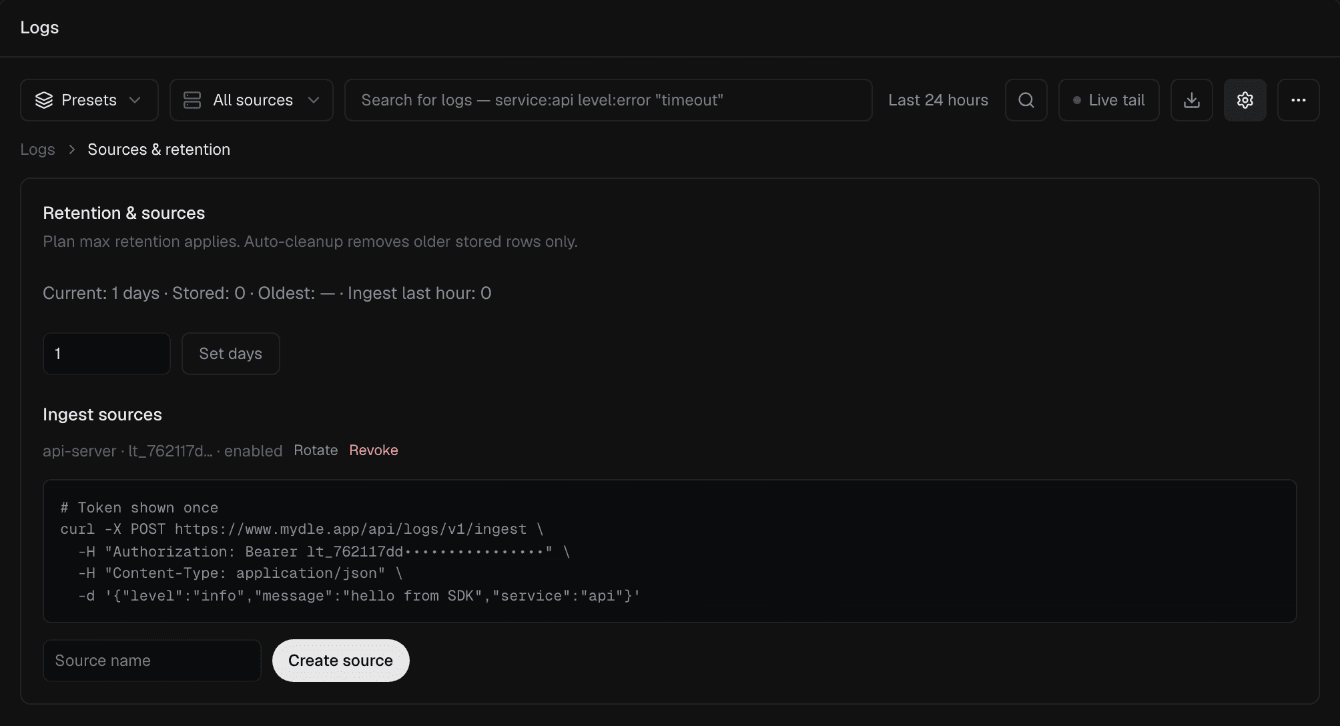The width and height of the screenshot is (1340, 726).
Task: Open the settings gear icon
Action: [1245, 100]
